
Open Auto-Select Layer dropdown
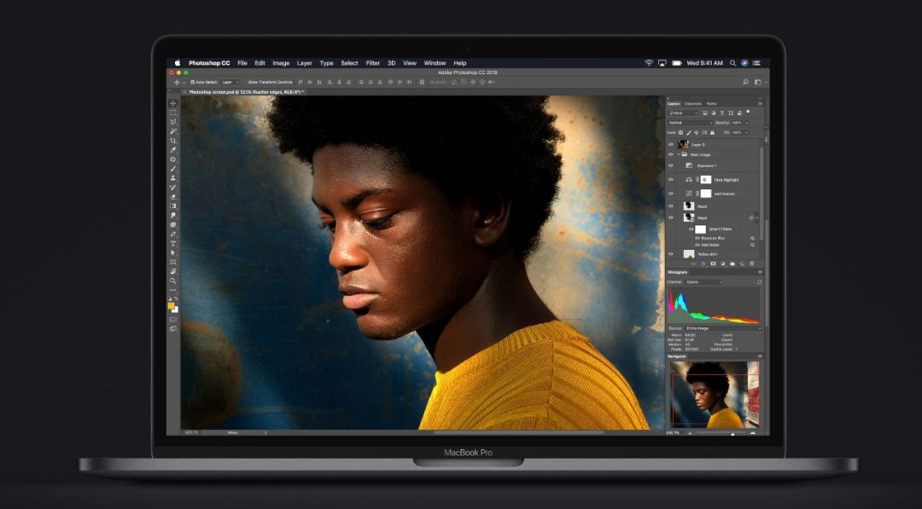coord(230,82)
